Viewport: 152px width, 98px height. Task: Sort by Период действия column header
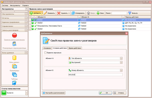pos(138,17)
